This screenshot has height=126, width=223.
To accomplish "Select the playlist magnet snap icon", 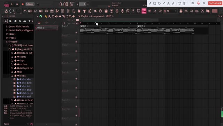I will [x=41, y=16].
